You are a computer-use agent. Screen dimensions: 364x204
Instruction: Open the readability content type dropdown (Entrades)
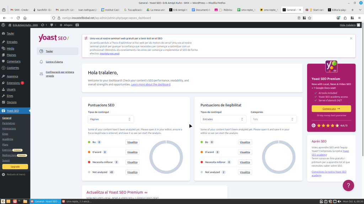[223, 119]
